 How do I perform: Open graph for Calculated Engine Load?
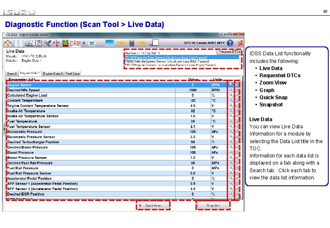point(236,95)
